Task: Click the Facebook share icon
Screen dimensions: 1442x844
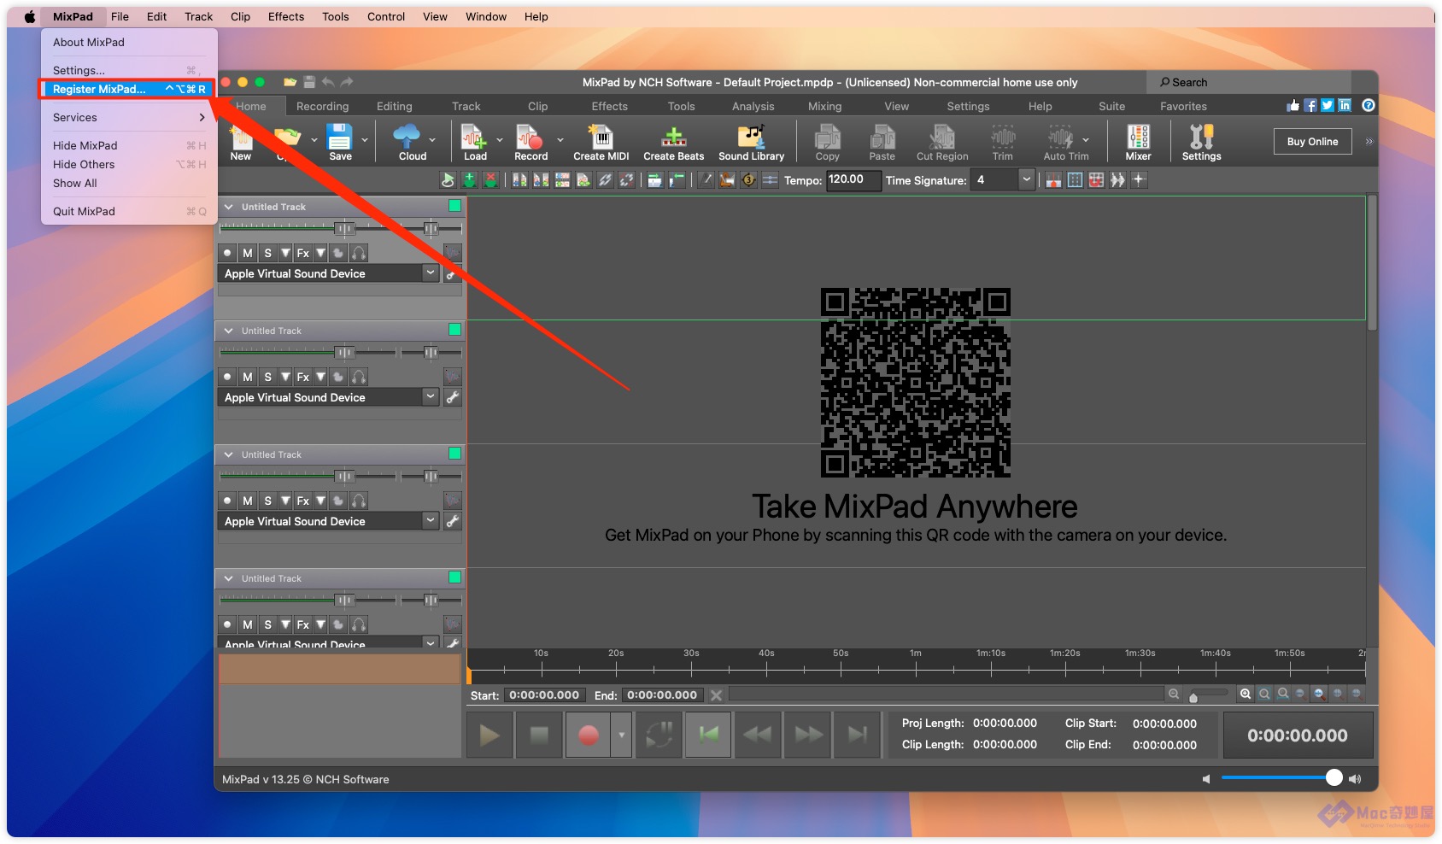Action: [1310, 105]
